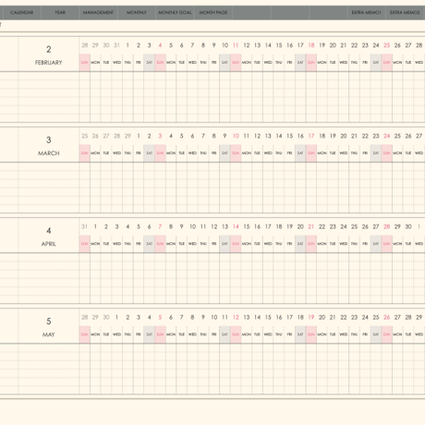
Task: Click the SUN cell under March 17
Action: pyautogui.click(x=311, y=153)
